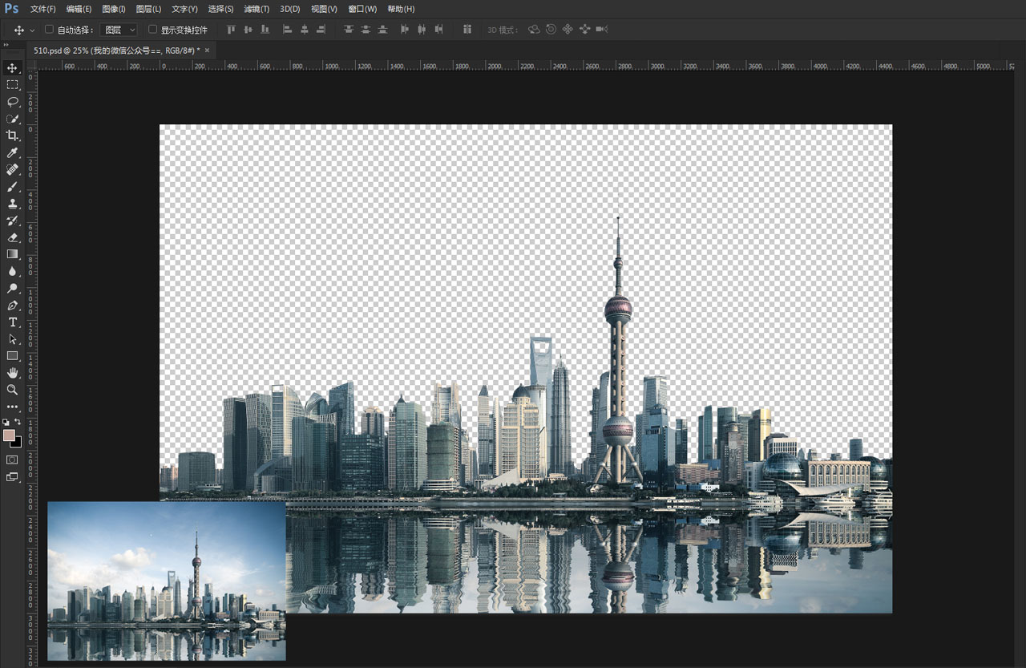This screenshot has width=1026, height=668.
Task: Select the Pen tool
Action: pos(12,305)
